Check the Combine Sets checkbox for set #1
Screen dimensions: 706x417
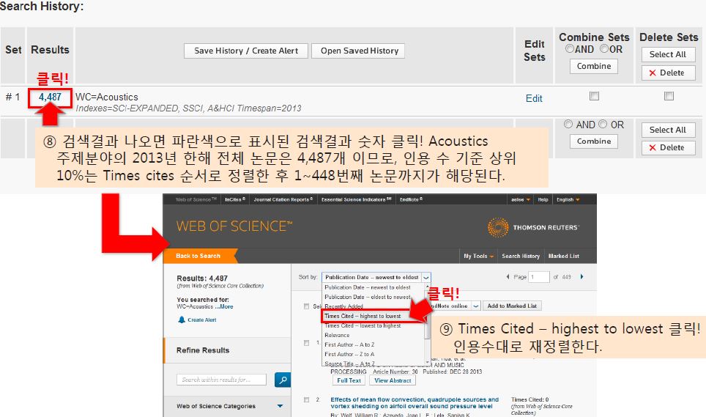[595, 96]
